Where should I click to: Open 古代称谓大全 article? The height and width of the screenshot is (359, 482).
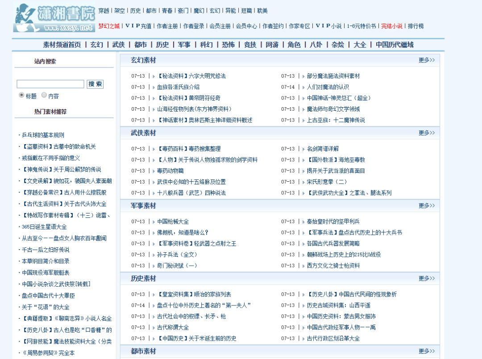tap(173, 328)
